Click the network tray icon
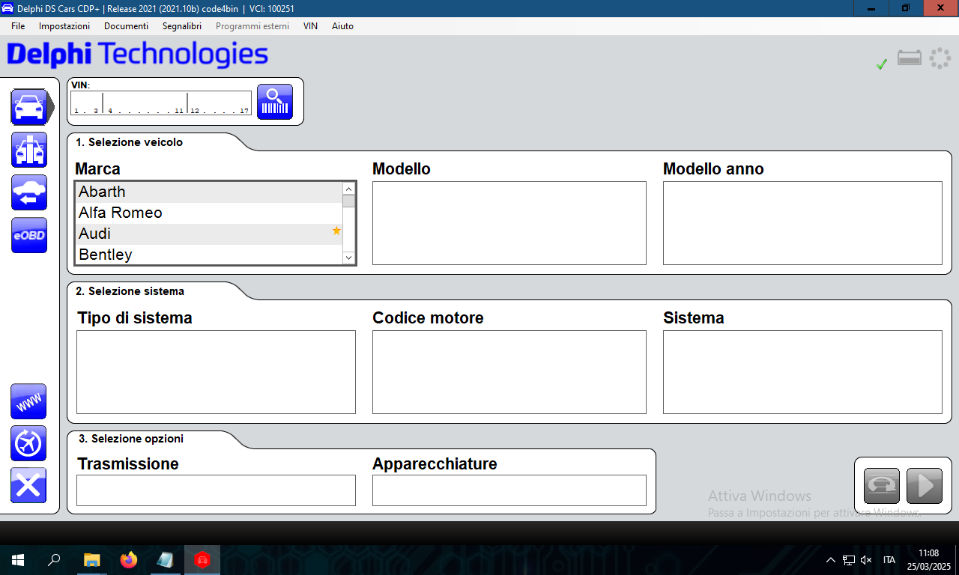This screenshot has height=575, width=959. pyautogui.click(x=848, y=560)
